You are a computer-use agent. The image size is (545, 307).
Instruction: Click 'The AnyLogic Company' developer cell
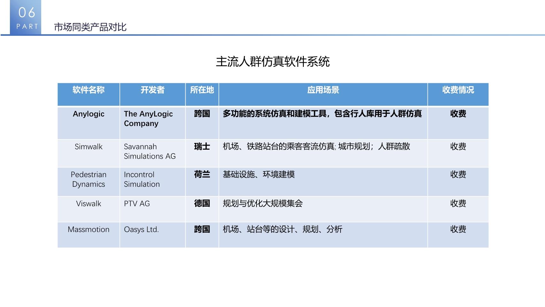click(x=153, y=123)
